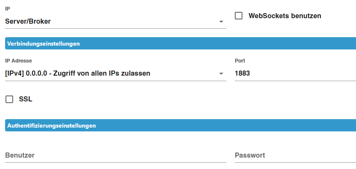Click the small IP label above Server/Broker
Screen dimensions: 356x169
pos(7,8)
